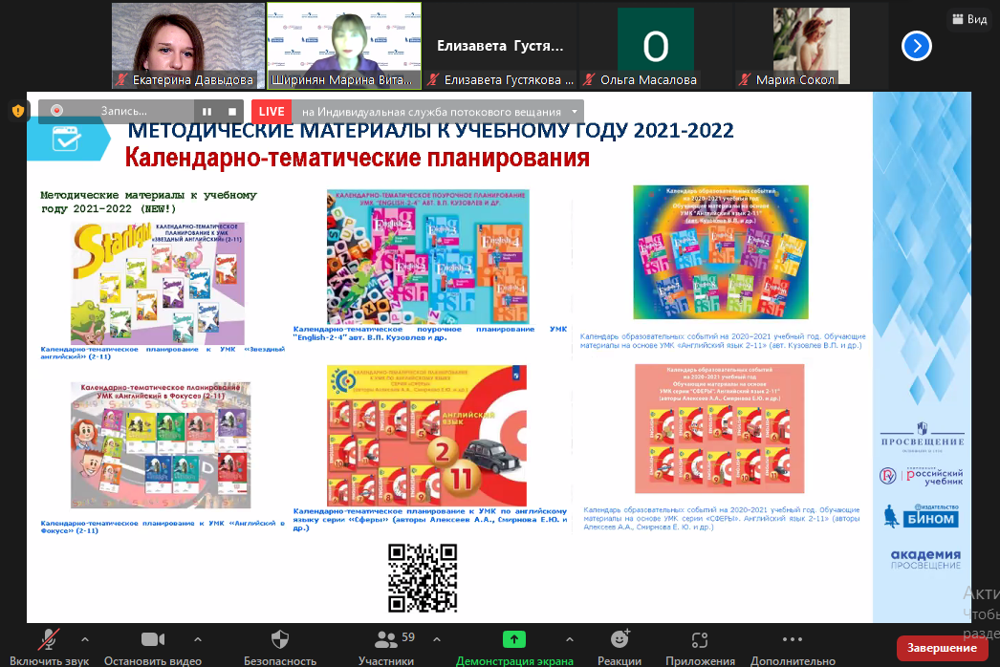
Task: Click СФЕРЫ 2020-2021 events calendar caption
Action: click(x=721, y=519)
